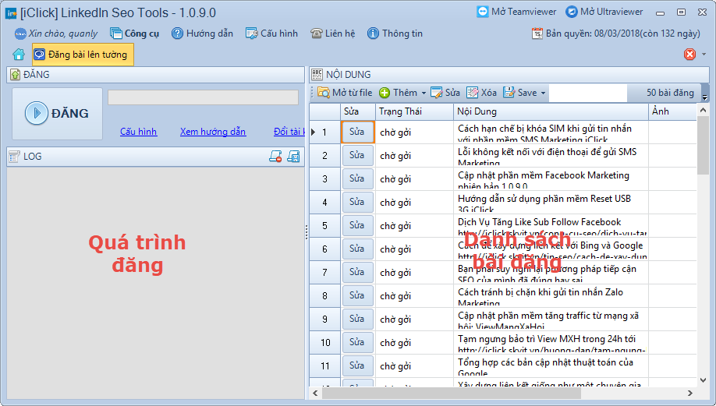Click Sửa button in row 10
Image resolution: width=716 pixels, height=406 pixels.
(357, 342)
